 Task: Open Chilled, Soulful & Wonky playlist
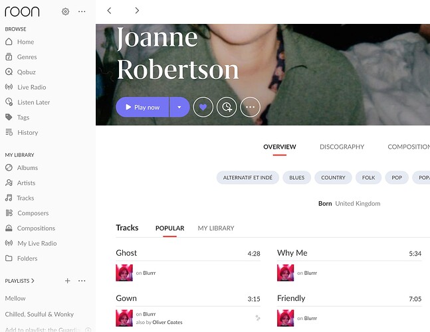pyautogui.click(x=39, y=314)
